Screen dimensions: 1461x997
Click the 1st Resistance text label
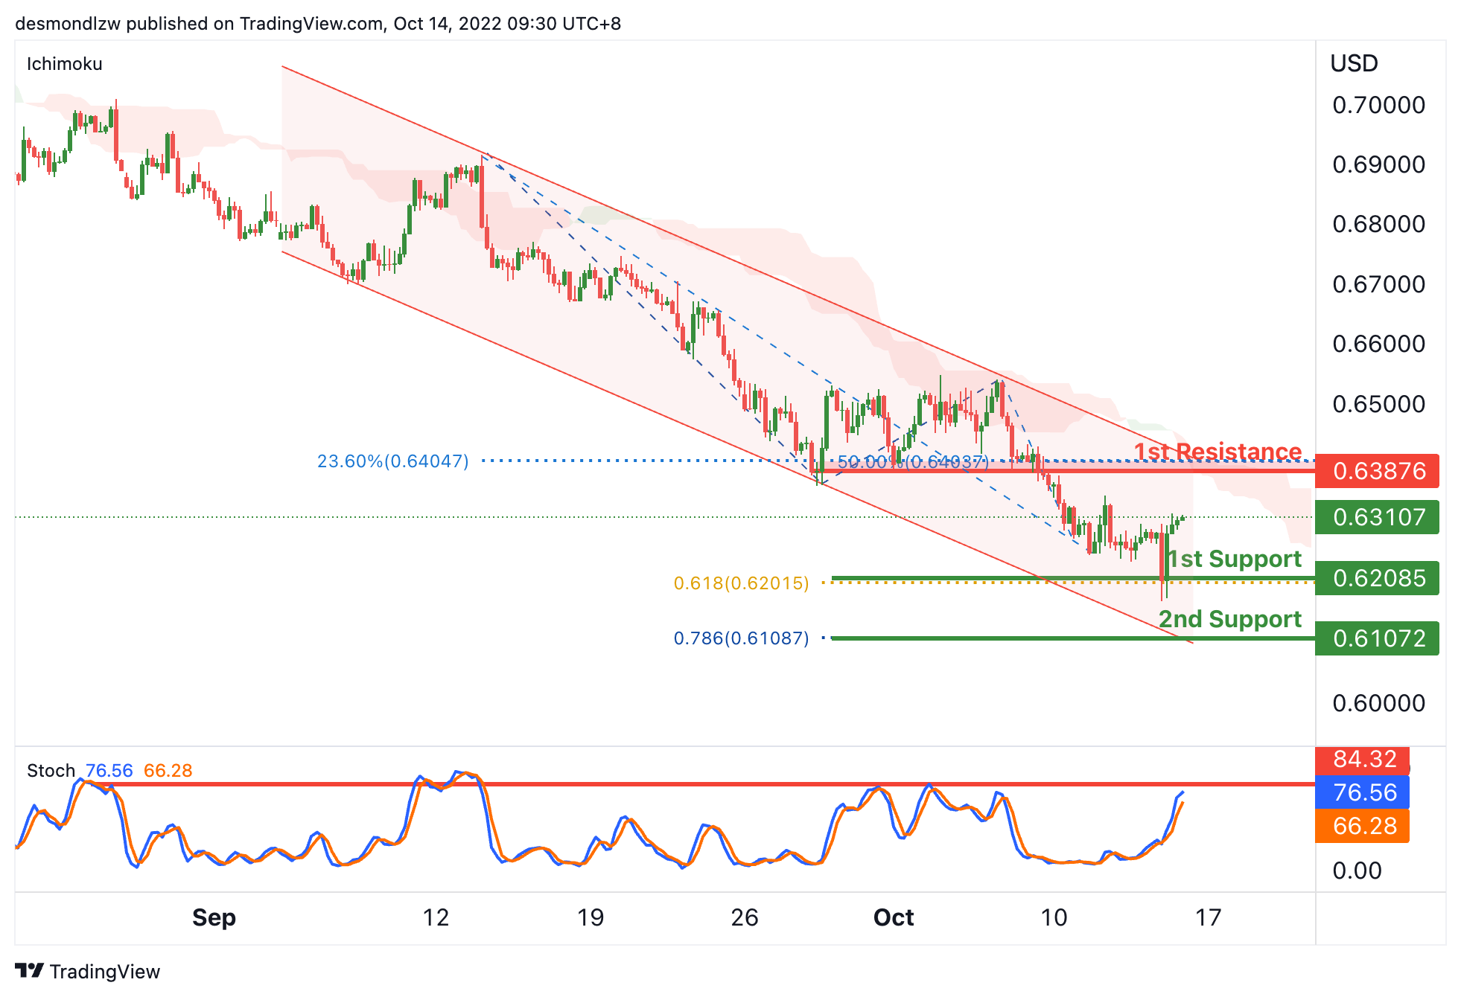(1217, 452)
